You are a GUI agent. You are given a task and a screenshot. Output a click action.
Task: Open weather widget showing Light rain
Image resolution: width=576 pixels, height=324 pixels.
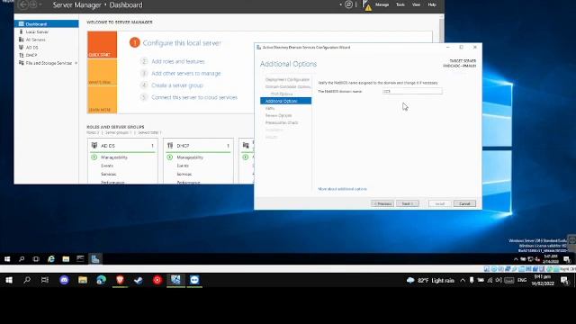coord(430,280)
